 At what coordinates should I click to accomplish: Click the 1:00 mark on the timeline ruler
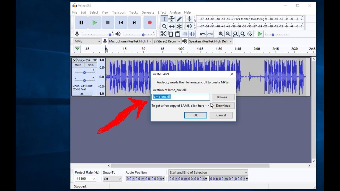coord(181,49)
